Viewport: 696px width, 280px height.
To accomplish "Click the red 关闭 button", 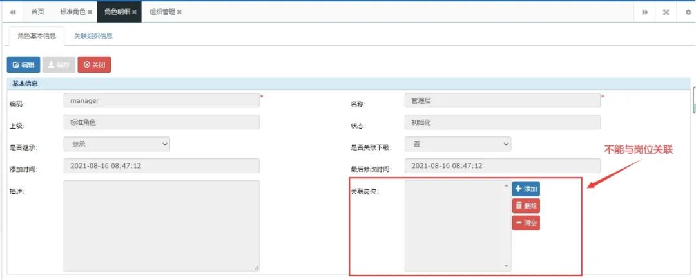I will 94,64.
